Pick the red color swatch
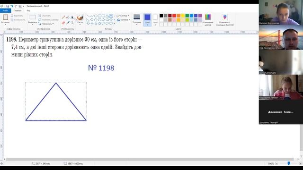Screen dimensions: 303x170 [174, 16]
